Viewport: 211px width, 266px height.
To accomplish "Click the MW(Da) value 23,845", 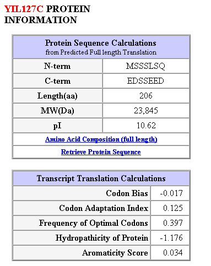I will pyautogui.click(x=146, y=111).
